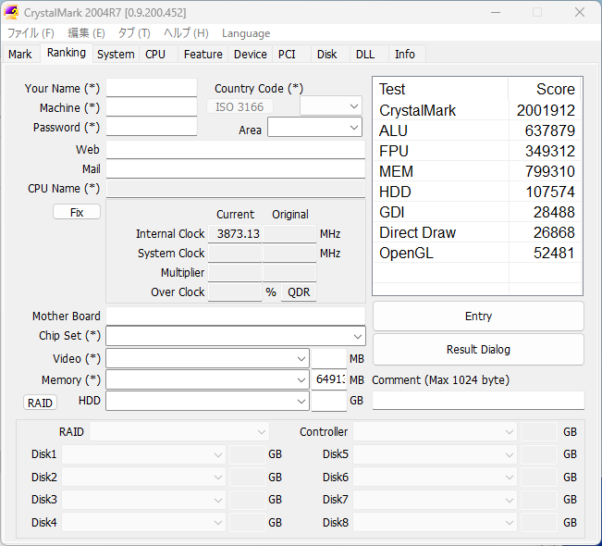Go to the Feature tab
Viewport: 602px width, 546px height.
pyautogui.click(x=203, y=54)
